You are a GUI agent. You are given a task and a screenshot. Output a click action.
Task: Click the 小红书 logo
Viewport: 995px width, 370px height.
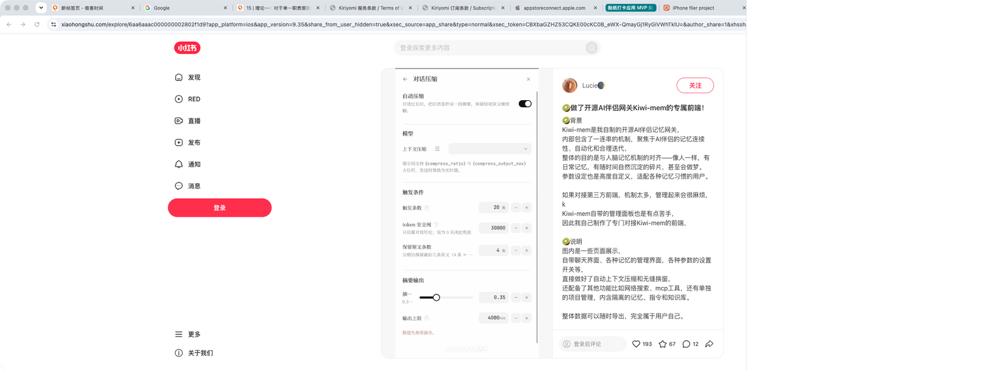click(x=187, y=48)
